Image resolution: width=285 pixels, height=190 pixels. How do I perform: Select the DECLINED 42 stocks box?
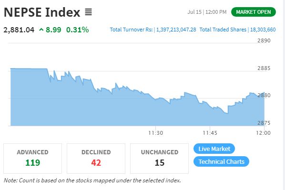[x=96, y=159]
